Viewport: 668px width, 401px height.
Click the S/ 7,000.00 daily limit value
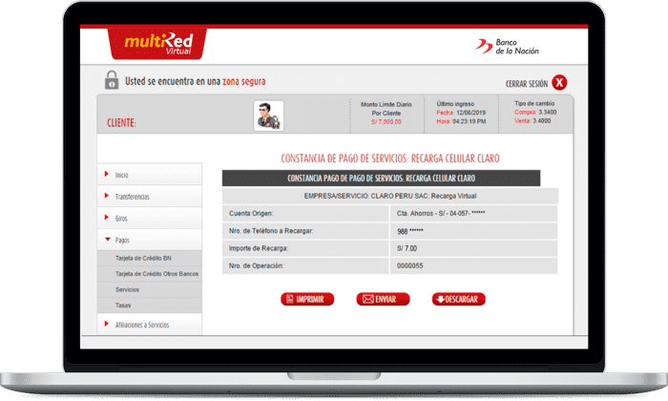tap(386, 122)
